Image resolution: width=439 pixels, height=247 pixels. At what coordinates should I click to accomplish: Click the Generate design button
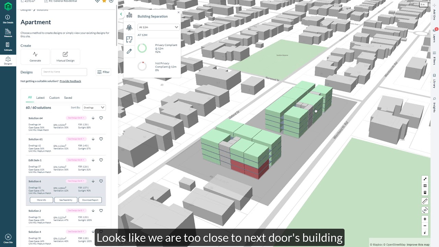pos(35,57)
